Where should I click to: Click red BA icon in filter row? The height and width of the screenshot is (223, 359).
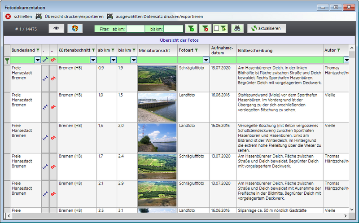tap(53, 60)
